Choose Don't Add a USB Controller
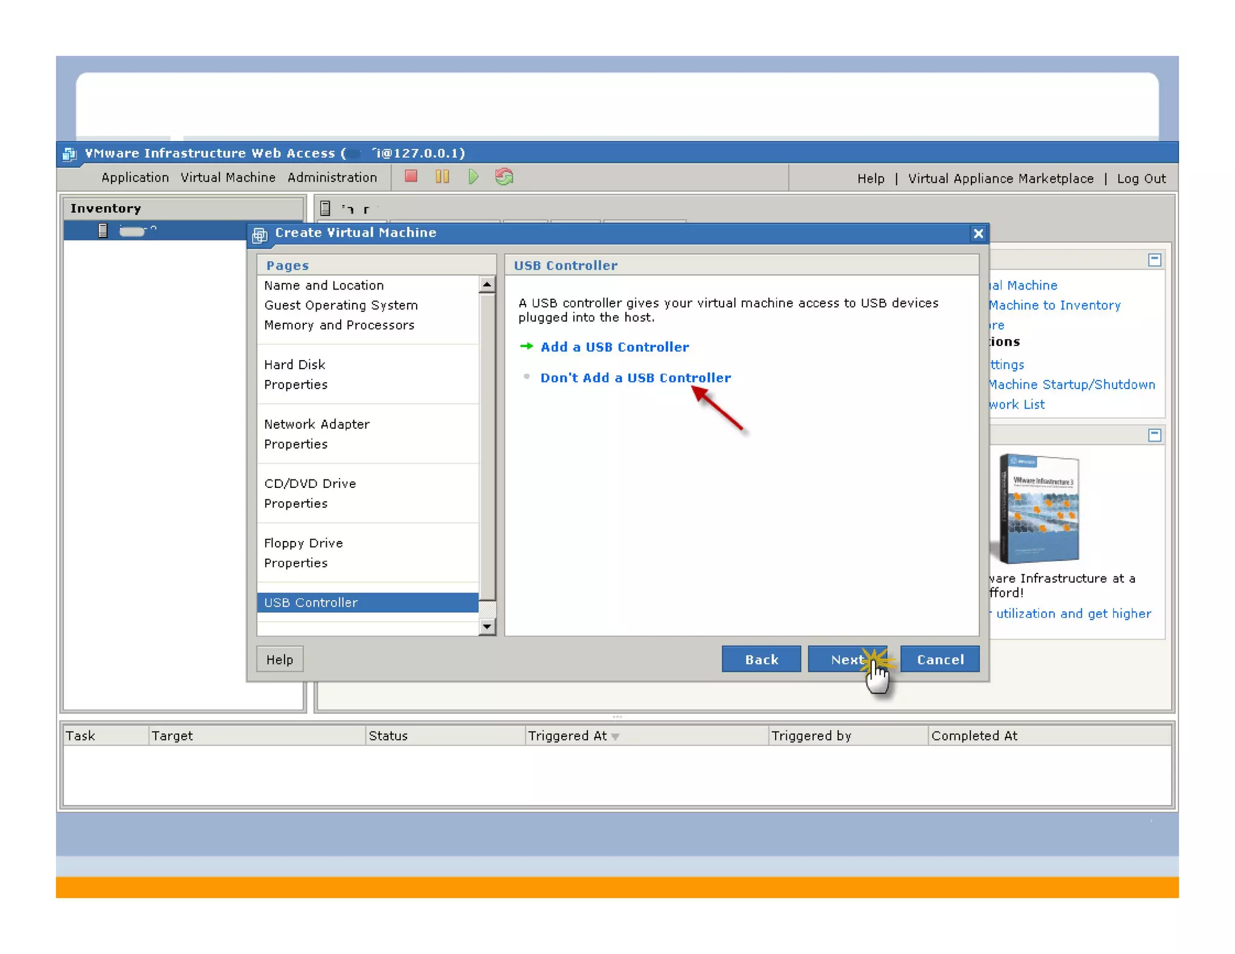The width and height of the screenshot is (1235, 954). tap(635, 377)
